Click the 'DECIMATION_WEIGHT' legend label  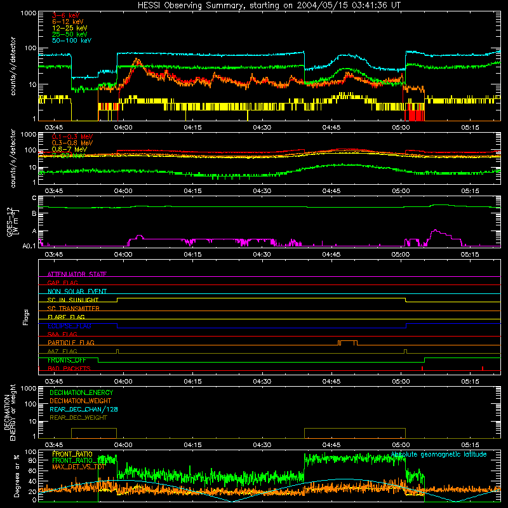(81, 401)
